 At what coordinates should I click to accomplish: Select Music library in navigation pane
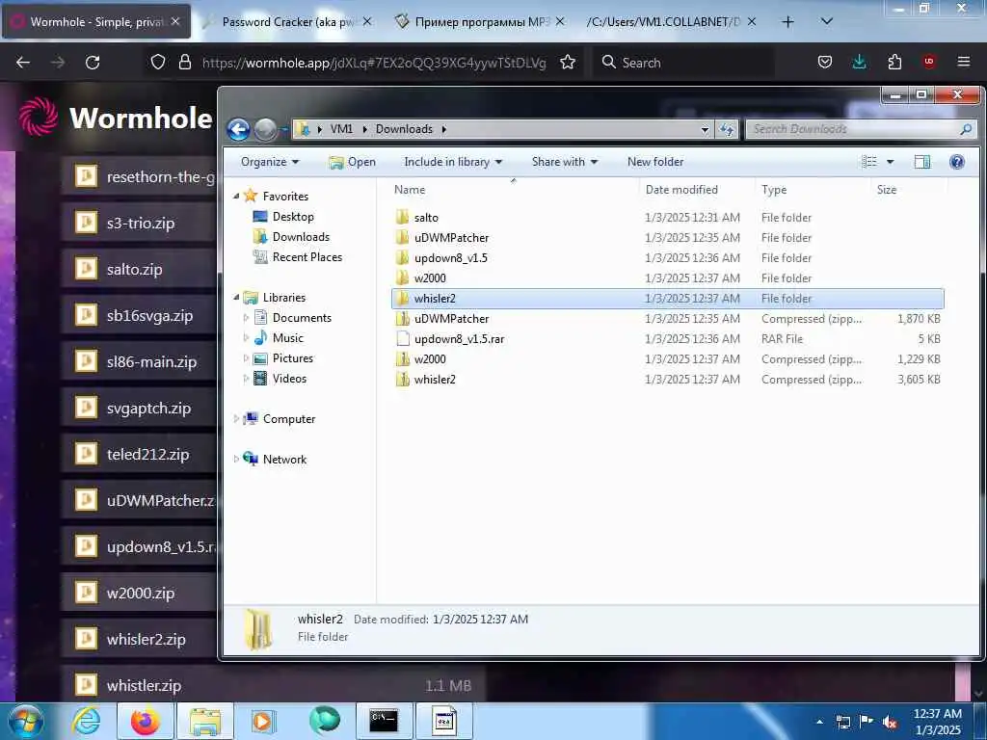pyautogui.click(x=279, y=338)
